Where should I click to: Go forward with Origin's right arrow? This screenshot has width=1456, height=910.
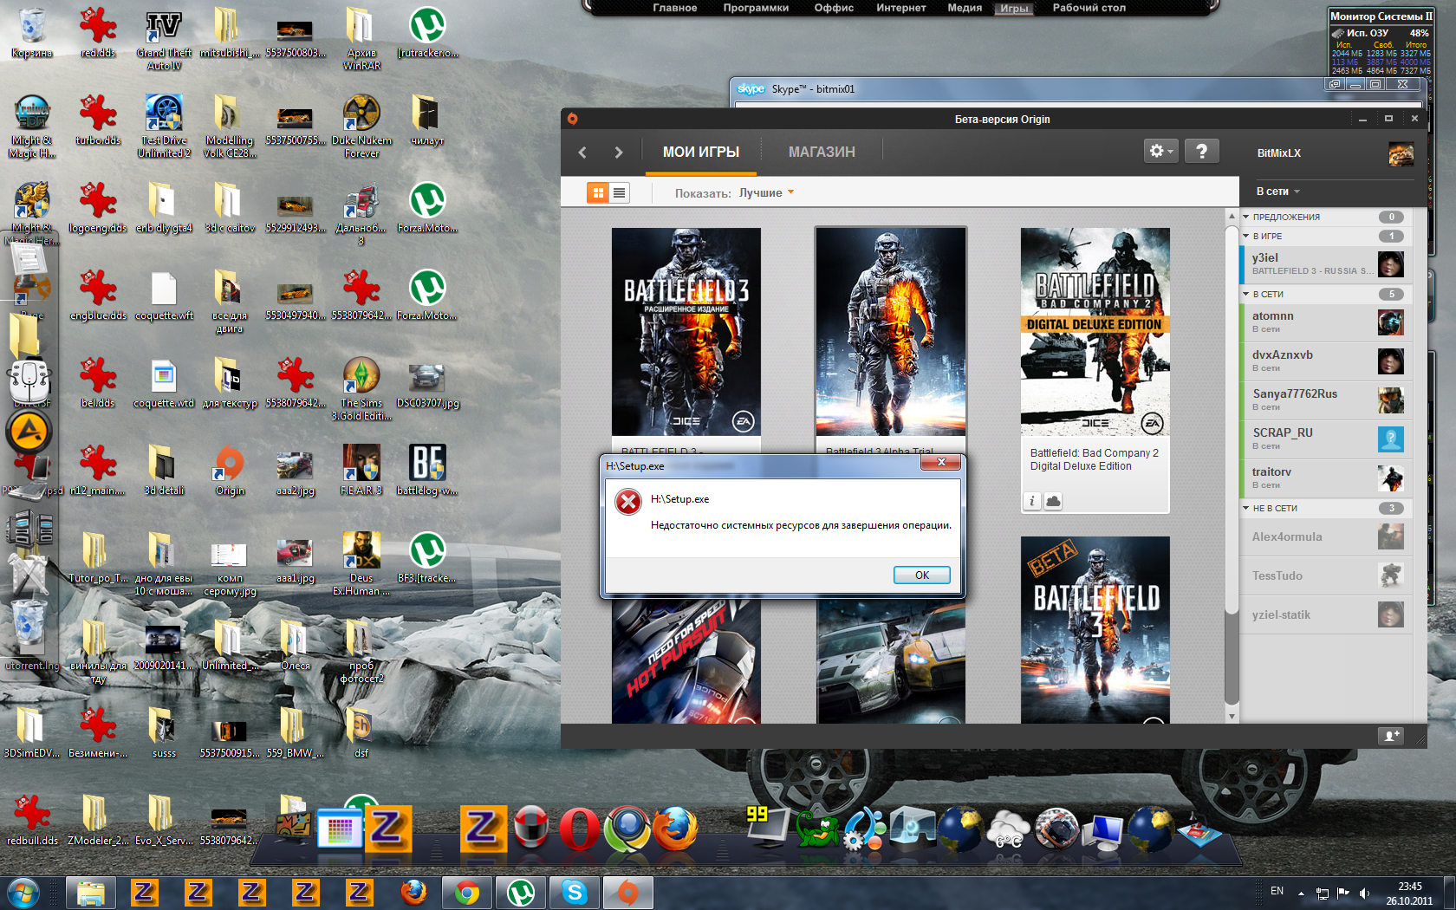(x=618, y=153)
